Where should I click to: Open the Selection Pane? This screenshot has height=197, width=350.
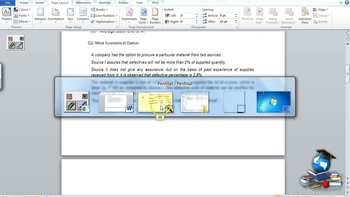[305, 16]
